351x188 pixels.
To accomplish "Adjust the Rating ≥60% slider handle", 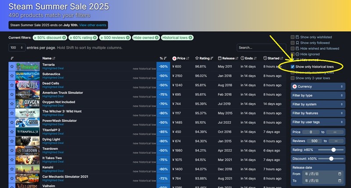I will pos(333,150).
